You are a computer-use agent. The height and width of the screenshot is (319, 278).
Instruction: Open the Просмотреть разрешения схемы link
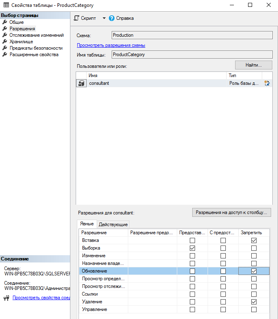coord(111,45)
